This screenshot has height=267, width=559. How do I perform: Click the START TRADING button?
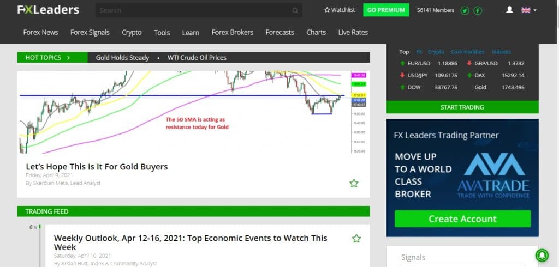click(462, 107)
